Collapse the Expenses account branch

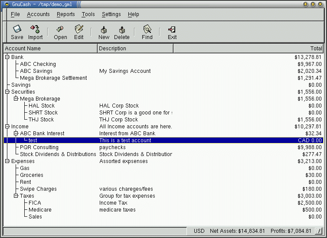7,161
